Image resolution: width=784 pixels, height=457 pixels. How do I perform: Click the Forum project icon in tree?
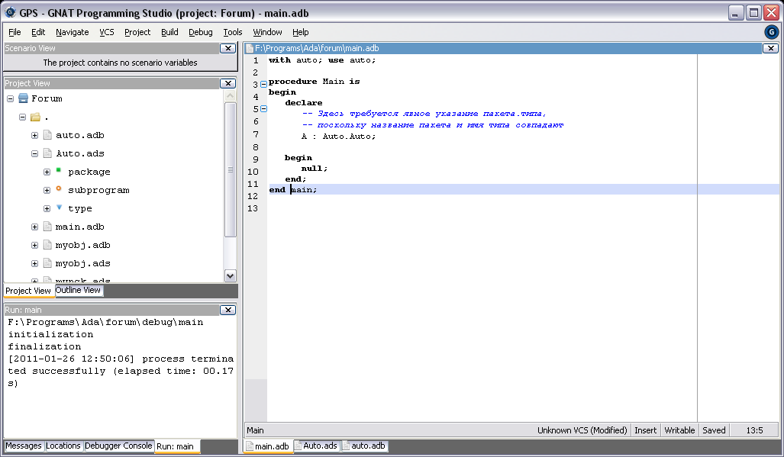click(x=23, y=98)
